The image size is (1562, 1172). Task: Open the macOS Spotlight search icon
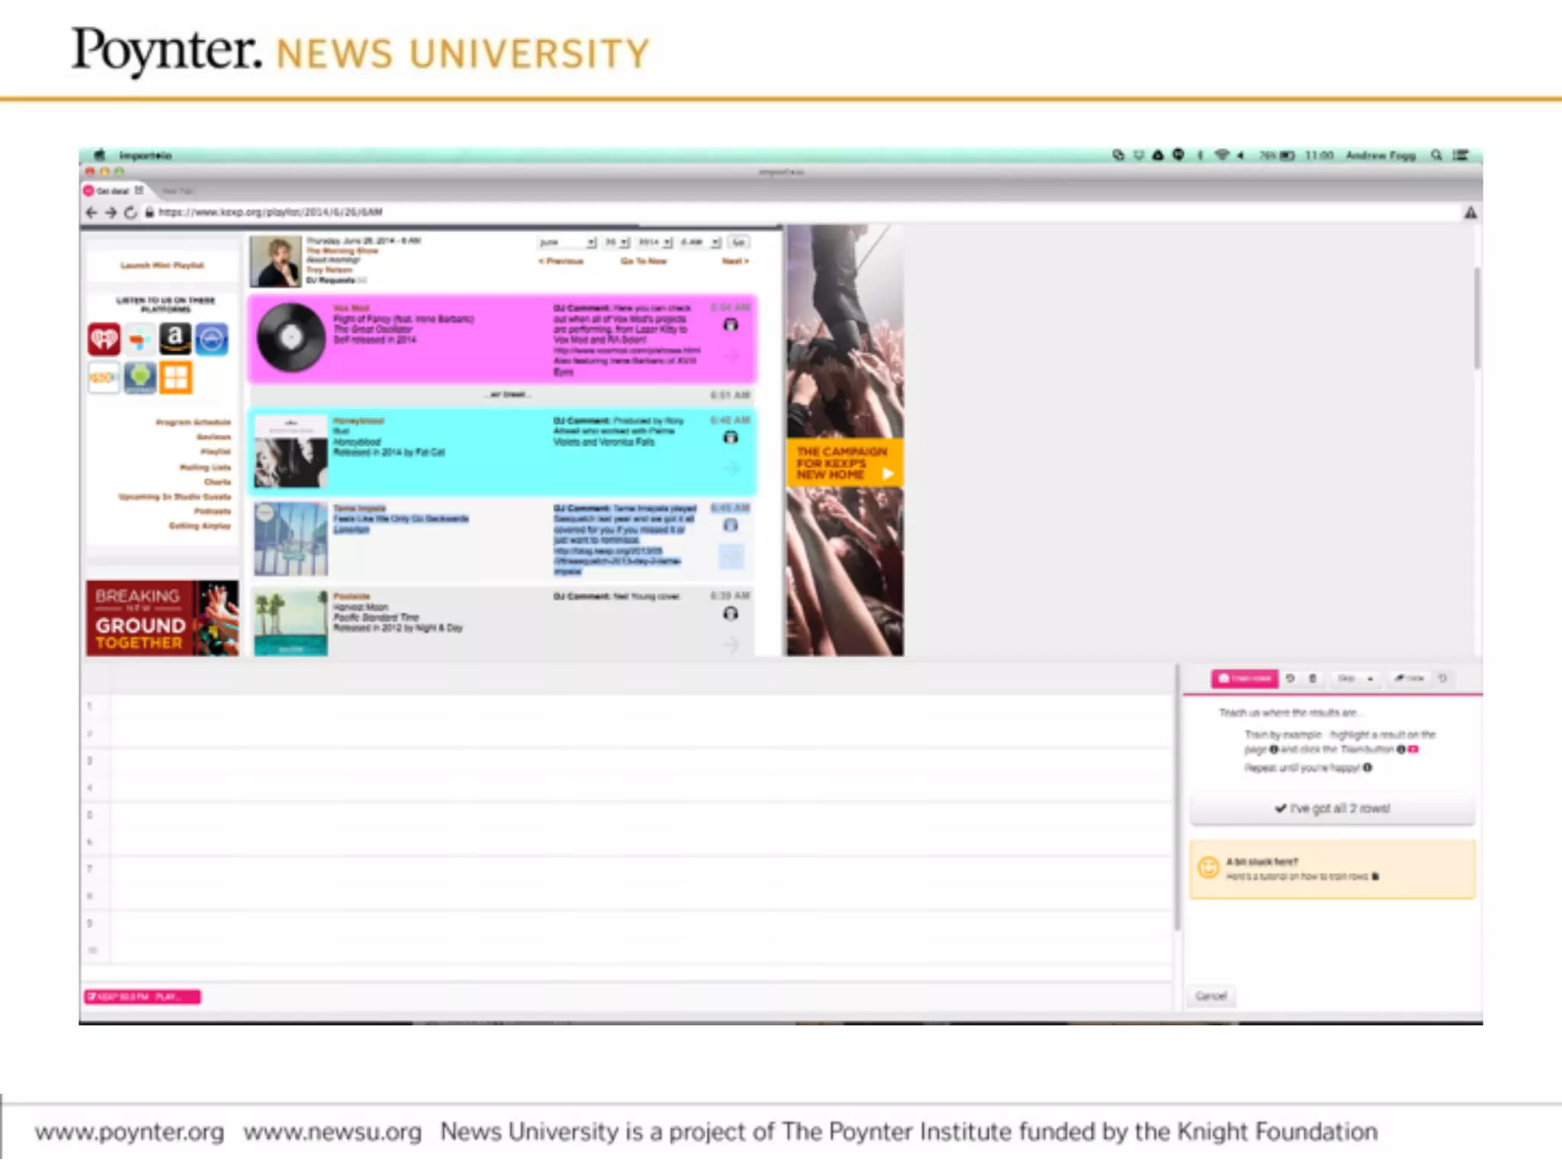[1436, 156]
